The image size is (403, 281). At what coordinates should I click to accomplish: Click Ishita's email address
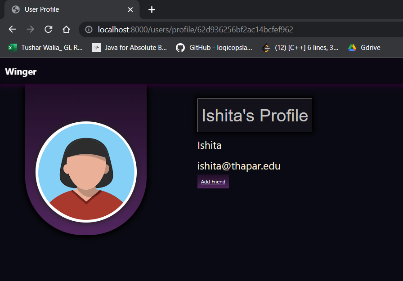coord(239,166)
